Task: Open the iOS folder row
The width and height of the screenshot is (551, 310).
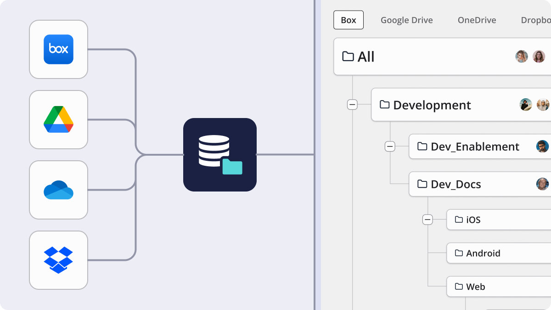Action: pyautogui.click(x=499, y=220)
